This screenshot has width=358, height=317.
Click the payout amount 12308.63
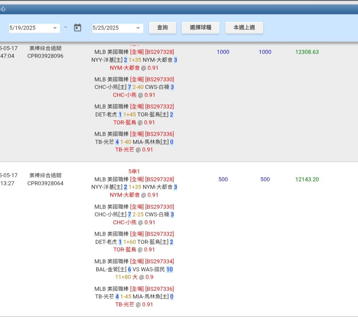[307, 52]
